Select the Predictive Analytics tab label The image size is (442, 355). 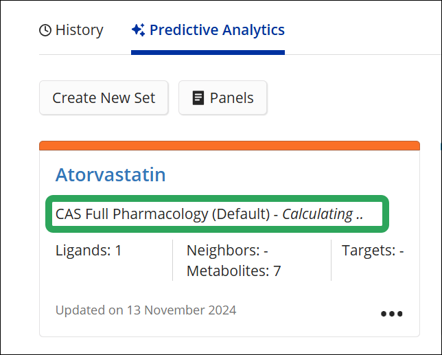tap(216, 30)
